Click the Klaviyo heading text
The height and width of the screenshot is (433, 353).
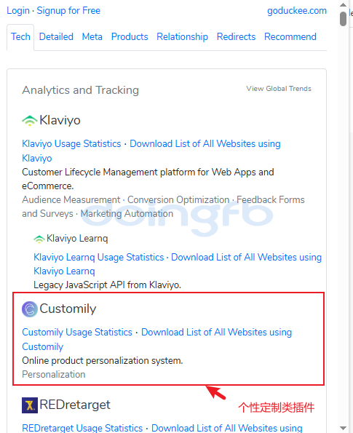pyautogui.click(x=60, y=120)
